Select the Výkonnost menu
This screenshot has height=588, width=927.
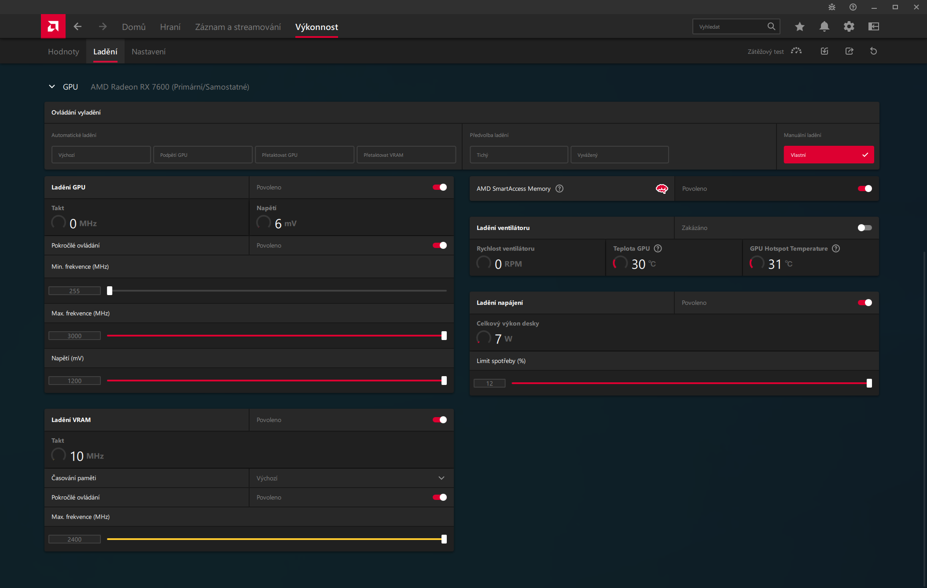point(316,27)
